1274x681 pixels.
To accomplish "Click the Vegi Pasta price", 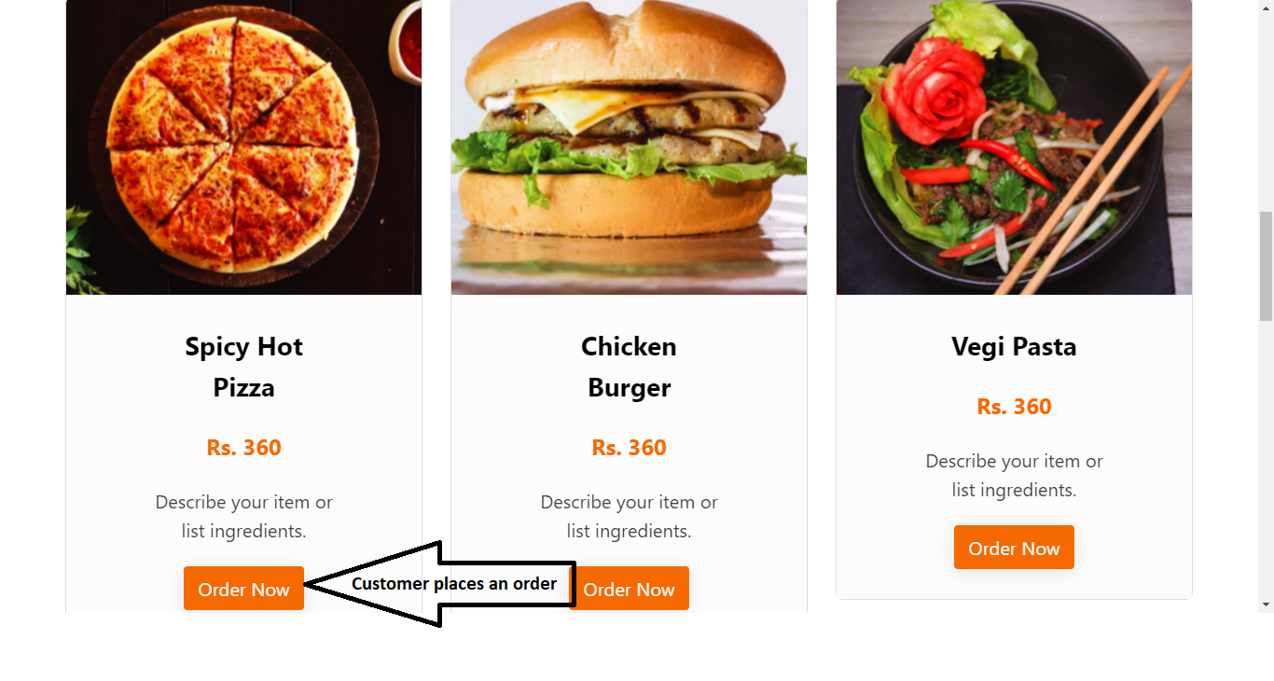I will point(1014,407).
